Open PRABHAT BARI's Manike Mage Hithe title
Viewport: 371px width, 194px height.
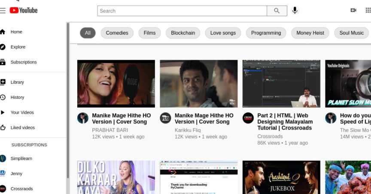point(122,118)
